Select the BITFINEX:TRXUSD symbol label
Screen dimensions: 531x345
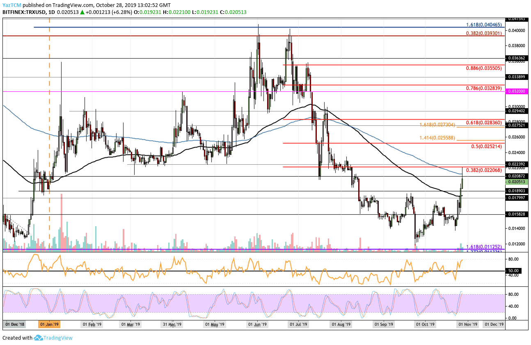[24, 12]
